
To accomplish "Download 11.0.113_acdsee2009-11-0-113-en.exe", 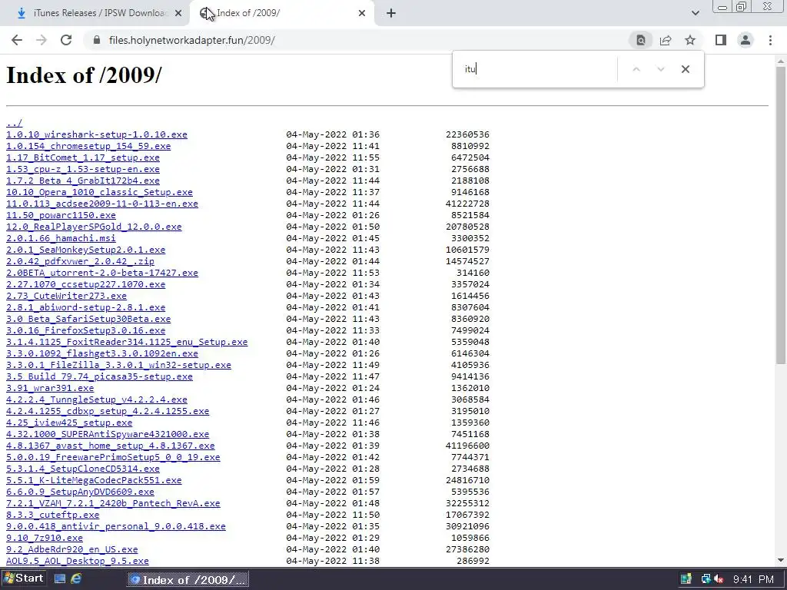I will (x=102, y=204).
